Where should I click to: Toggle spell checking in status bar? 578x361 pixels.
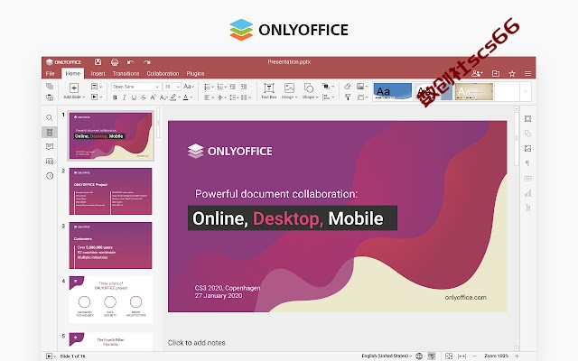click(x=432, y=356)
